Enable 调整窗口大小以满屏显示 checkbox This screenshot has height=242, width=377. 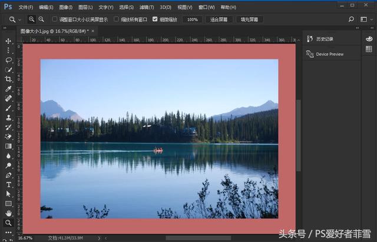(x=55, y=19)
